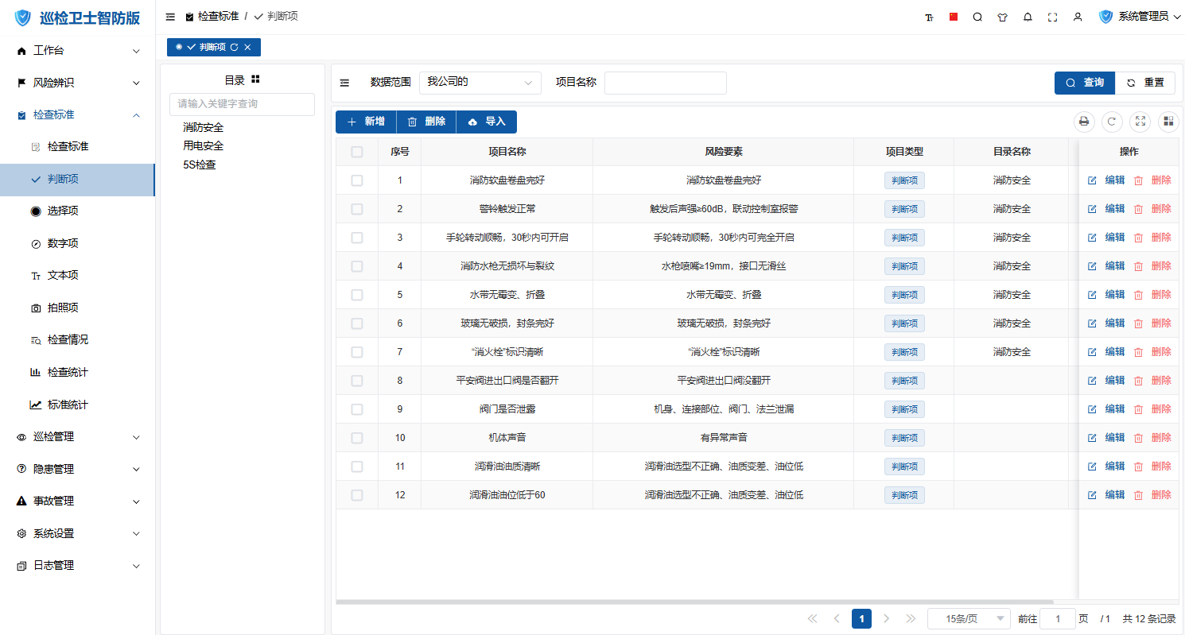Open 选择项 in the sidebar

(77, 211)
